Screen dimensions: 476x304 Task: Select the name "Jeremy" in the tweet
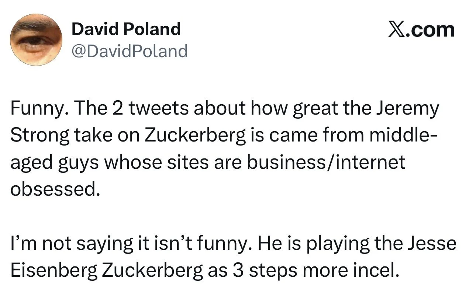pyautogui.click(x=408, y=109)
